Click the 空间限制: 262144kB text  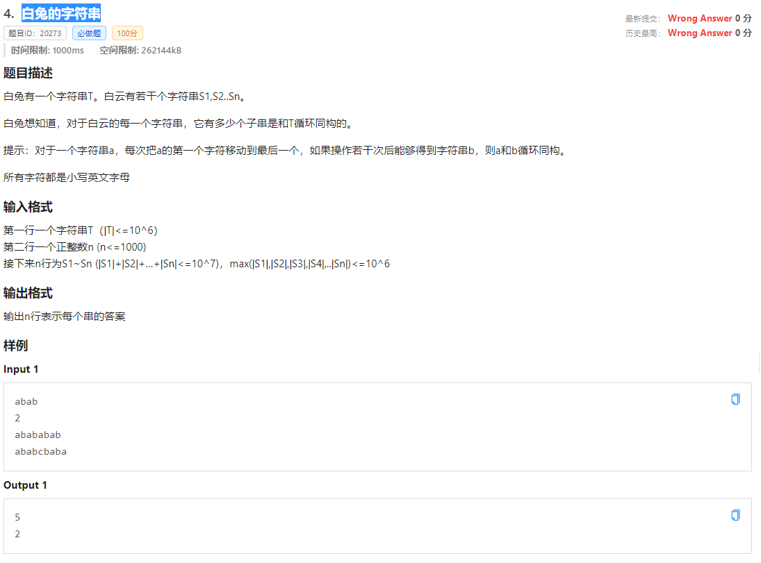[x=140, y=50]
